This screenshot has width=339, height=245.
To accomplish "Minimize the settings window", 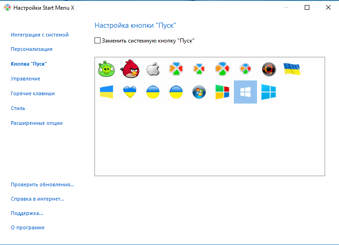I will 286,7.
